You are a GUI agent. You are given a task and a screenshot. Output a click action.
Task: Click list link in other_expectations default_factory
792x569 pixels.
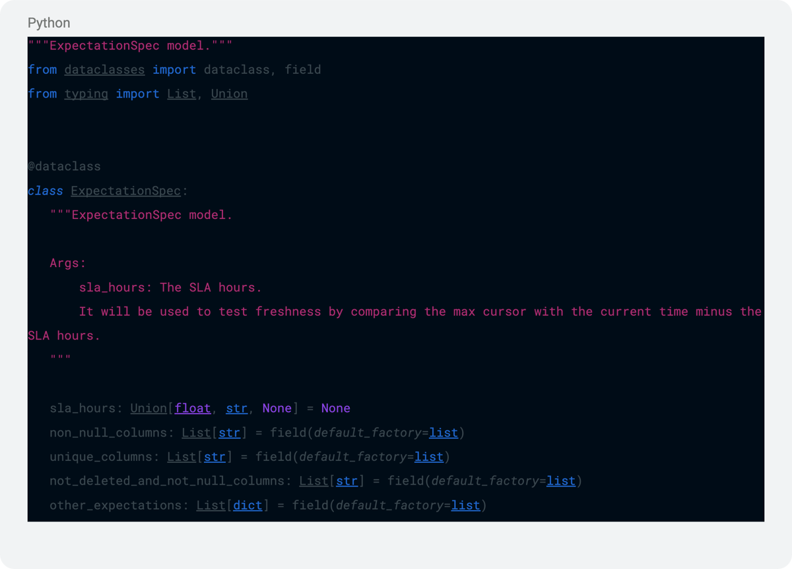[x=465, y=505]
